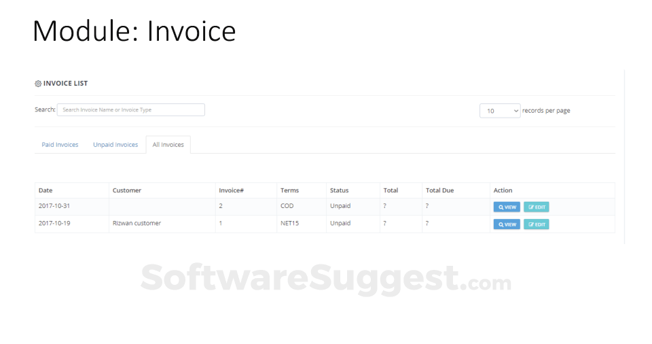This screenshot has height=344, width=652.
Task: Click the NET15 terms cell
Action: [289, 223]
